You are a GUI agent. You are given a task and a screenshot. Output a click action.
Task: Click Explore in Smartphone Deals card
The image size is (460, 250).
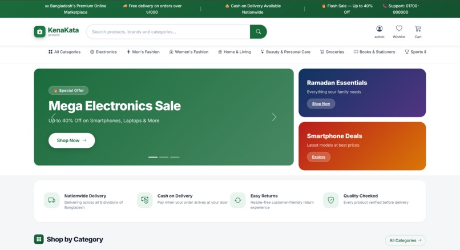pos(318,157)
